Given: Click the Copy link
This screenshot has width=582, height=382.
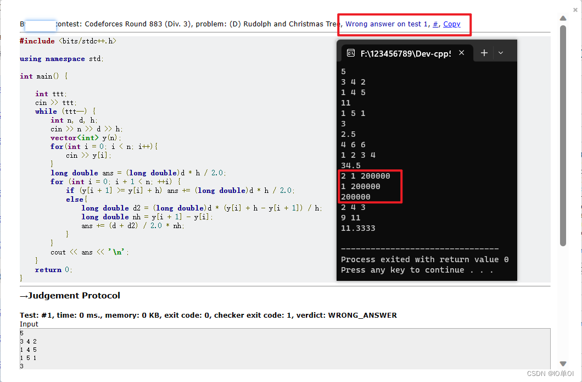Looking at the screenshot, I should [451, 24].
